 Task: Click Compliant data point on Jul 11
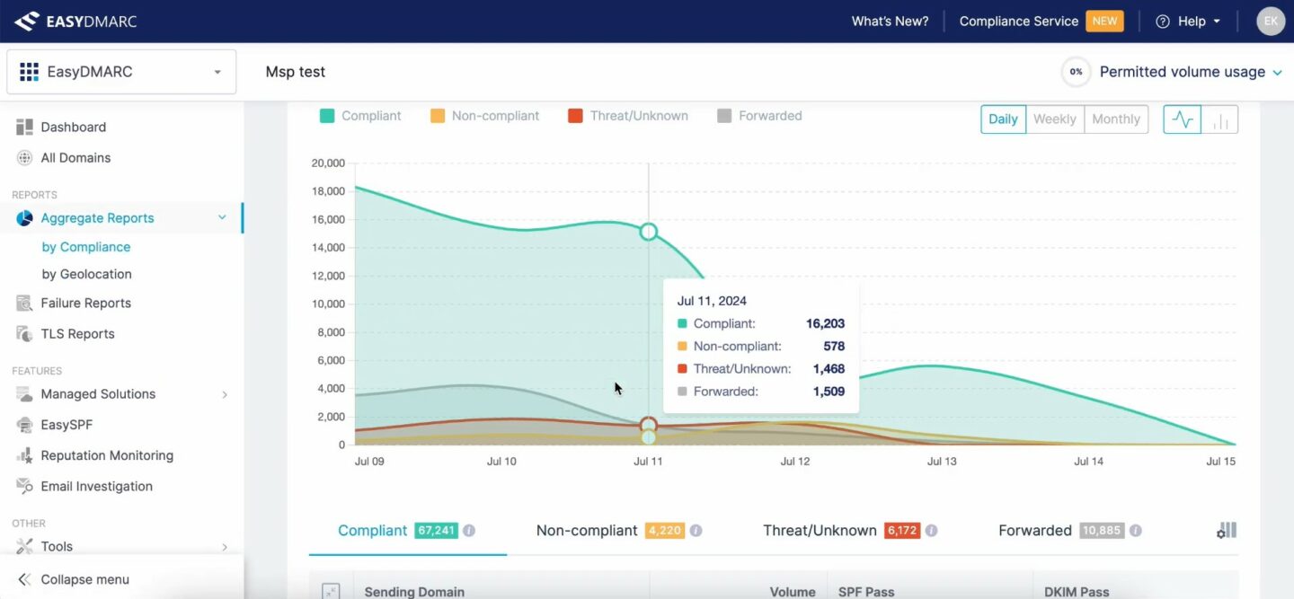pos(649,232)
